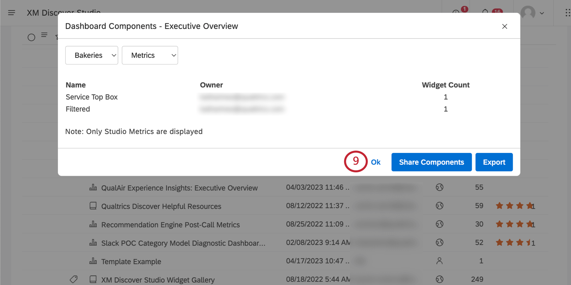Viewport: 571px width, 285px height.
Task: Click the person icon on Template Example row
Action: tap(439, 261)
